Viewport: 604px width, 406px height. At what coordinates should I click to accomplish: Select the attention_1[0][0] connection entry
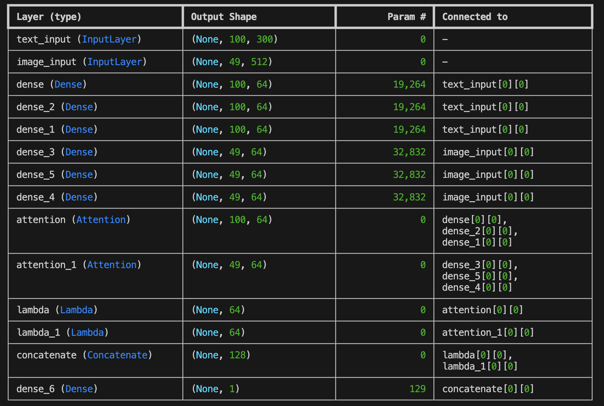click(x=488, y=333)
